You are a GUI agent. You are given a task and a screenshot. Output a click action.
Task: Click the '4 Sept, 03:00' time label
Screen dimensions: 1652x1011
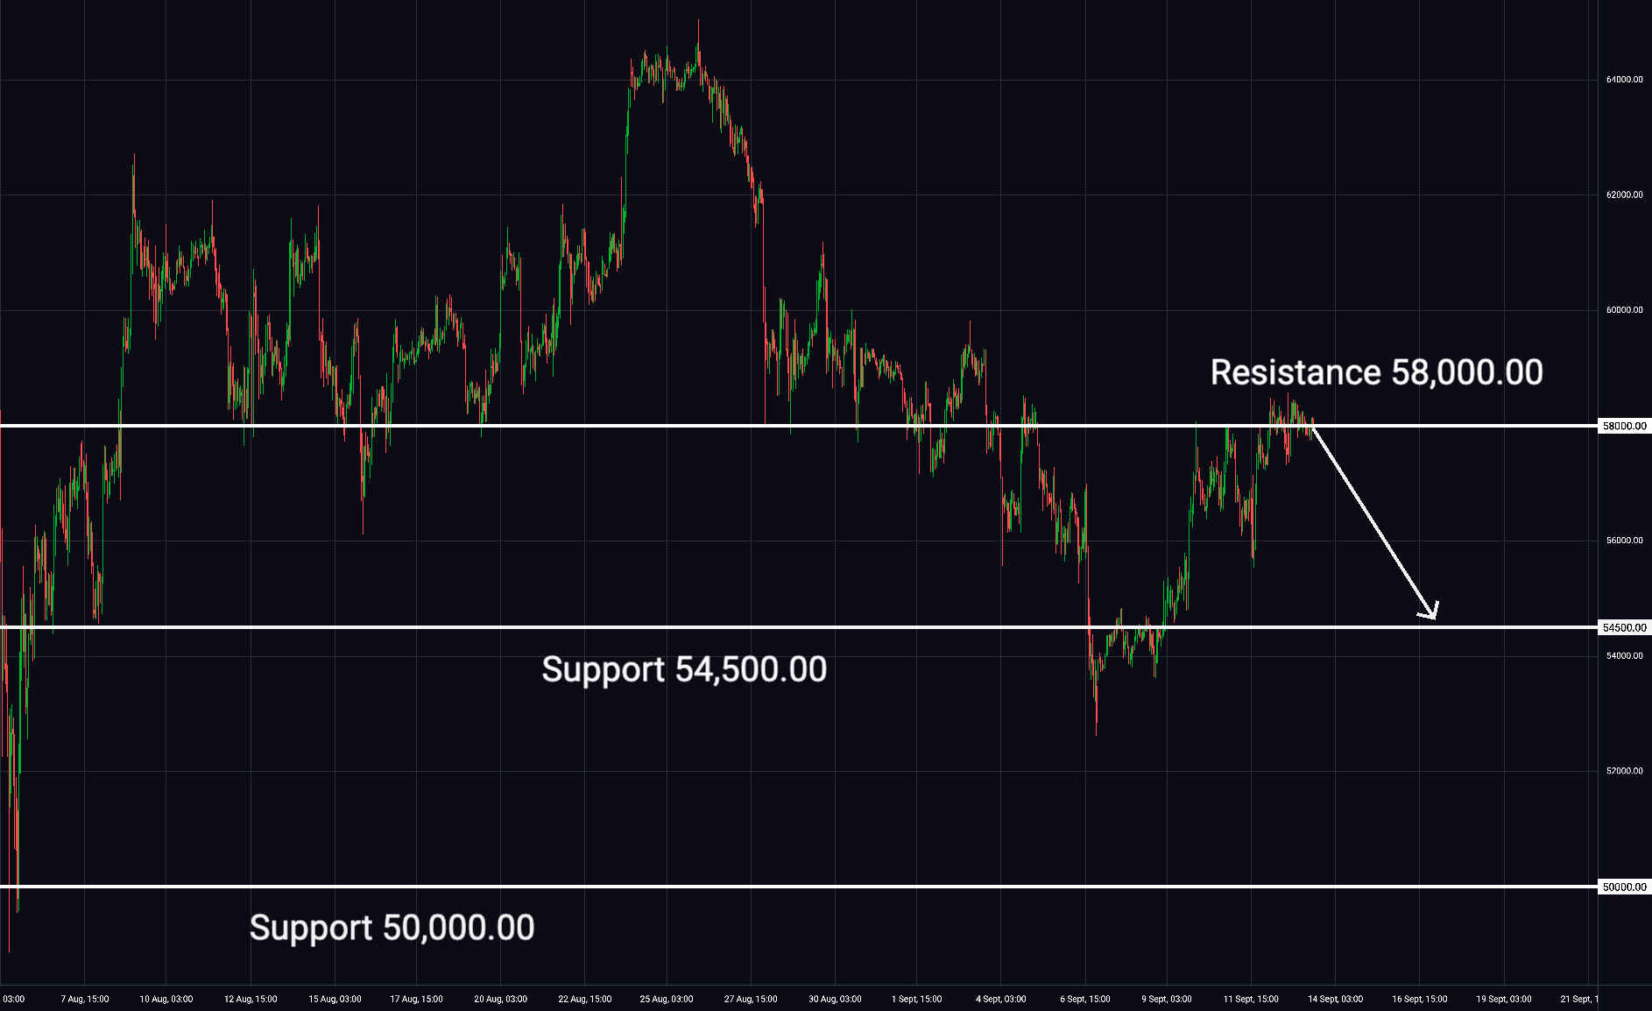[1000, 999]
